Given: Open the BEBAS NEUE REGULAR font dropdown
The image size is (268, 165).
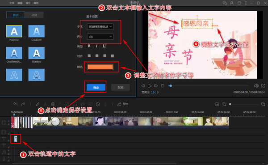Looking at the screenshot, I should (100, 26).
